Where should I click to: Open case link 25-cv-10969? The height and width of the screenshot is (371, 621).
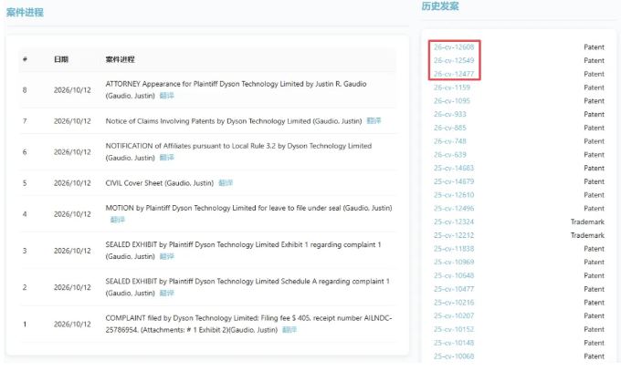tap(454, 263)
